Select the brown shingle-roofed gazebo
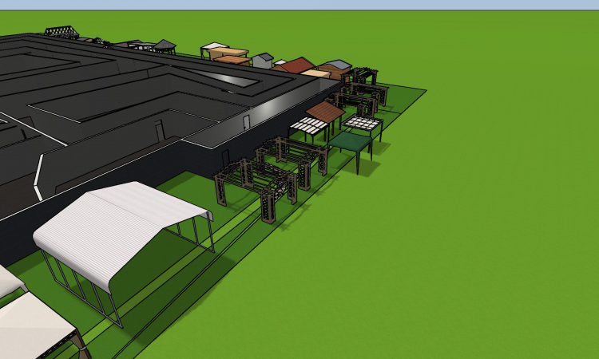This screenshot has width=599, height=359. coord(324,110)
